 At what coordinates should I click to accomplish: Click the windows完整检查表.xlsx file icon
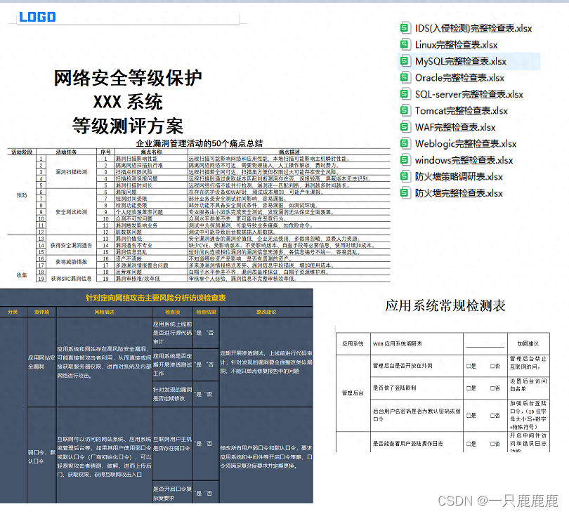click(405, 160)
